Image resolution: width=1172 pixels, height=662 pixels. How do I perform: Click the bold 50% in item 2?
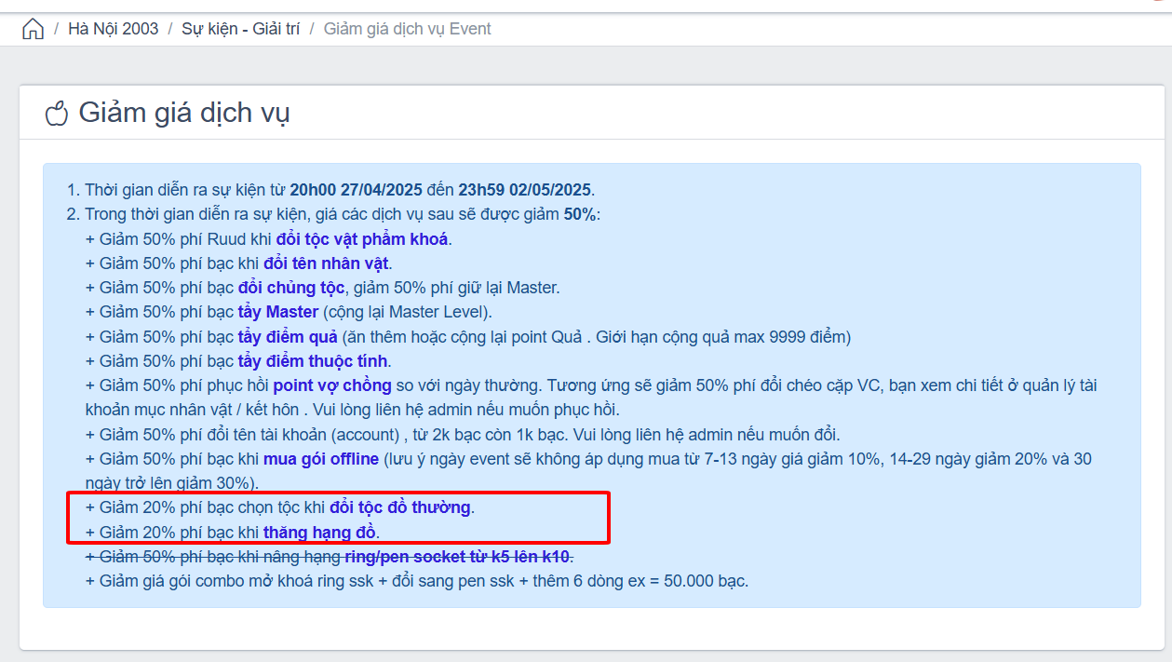click(x=581, y=214)
